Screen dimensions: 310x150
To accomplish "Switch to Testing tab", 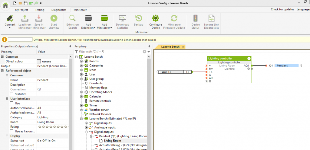I will click(x=40, y=10).
